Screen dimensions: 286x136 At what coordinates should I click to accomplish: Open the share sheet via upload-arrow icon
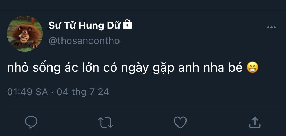[x=255, y=122]
